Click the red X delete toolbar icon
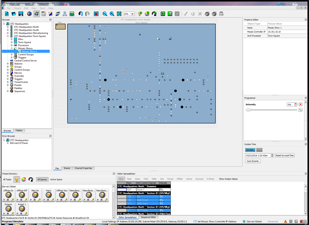 point(96,14)
